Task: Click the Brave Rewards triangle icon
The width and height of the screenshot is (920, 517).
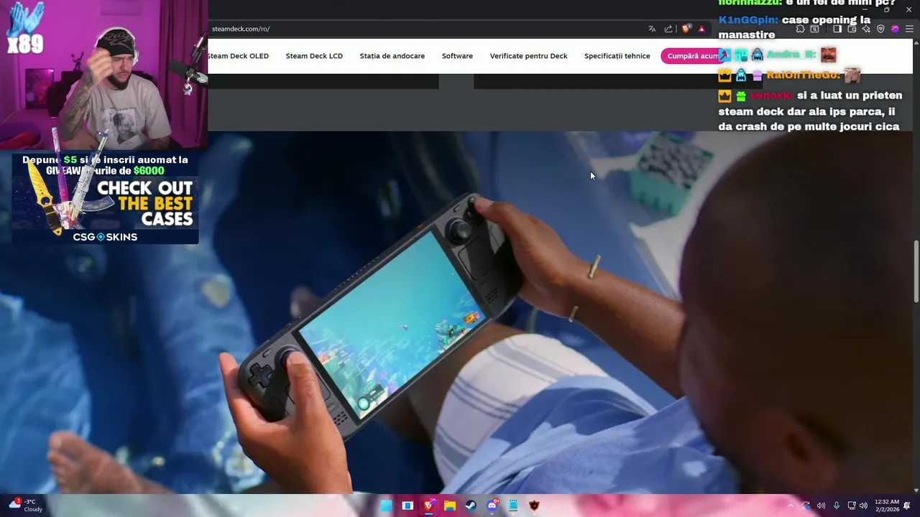Action: pyautogui.click(x=701, y=29)
